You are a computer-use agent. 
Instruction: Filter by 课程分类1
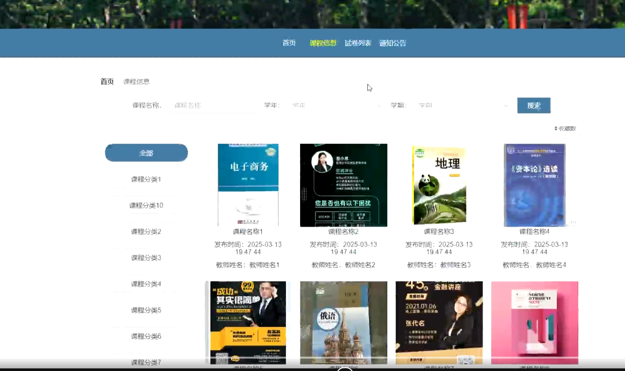(x=146, y=179)
